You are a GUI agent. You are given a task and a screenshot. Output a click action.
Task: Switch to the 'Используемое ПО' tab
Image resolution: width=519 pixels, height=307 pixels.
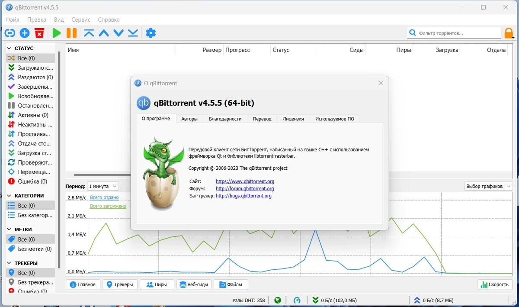[x=335, y=119]
